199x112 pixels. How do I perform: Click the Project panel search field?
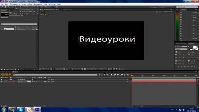pyautogui.click(x=19, y=24)
